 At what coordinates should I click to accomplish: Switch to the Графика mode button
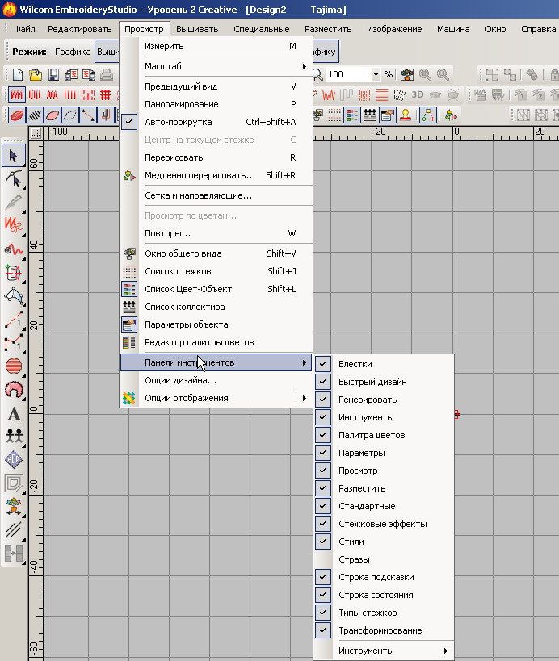click(73, 52)
